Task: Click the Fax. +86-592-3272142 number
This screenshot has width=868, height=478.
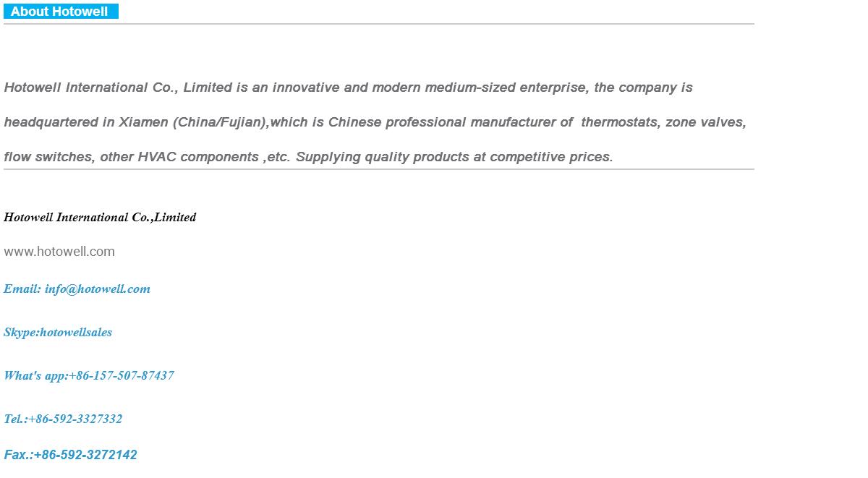Action: (85, 455)
